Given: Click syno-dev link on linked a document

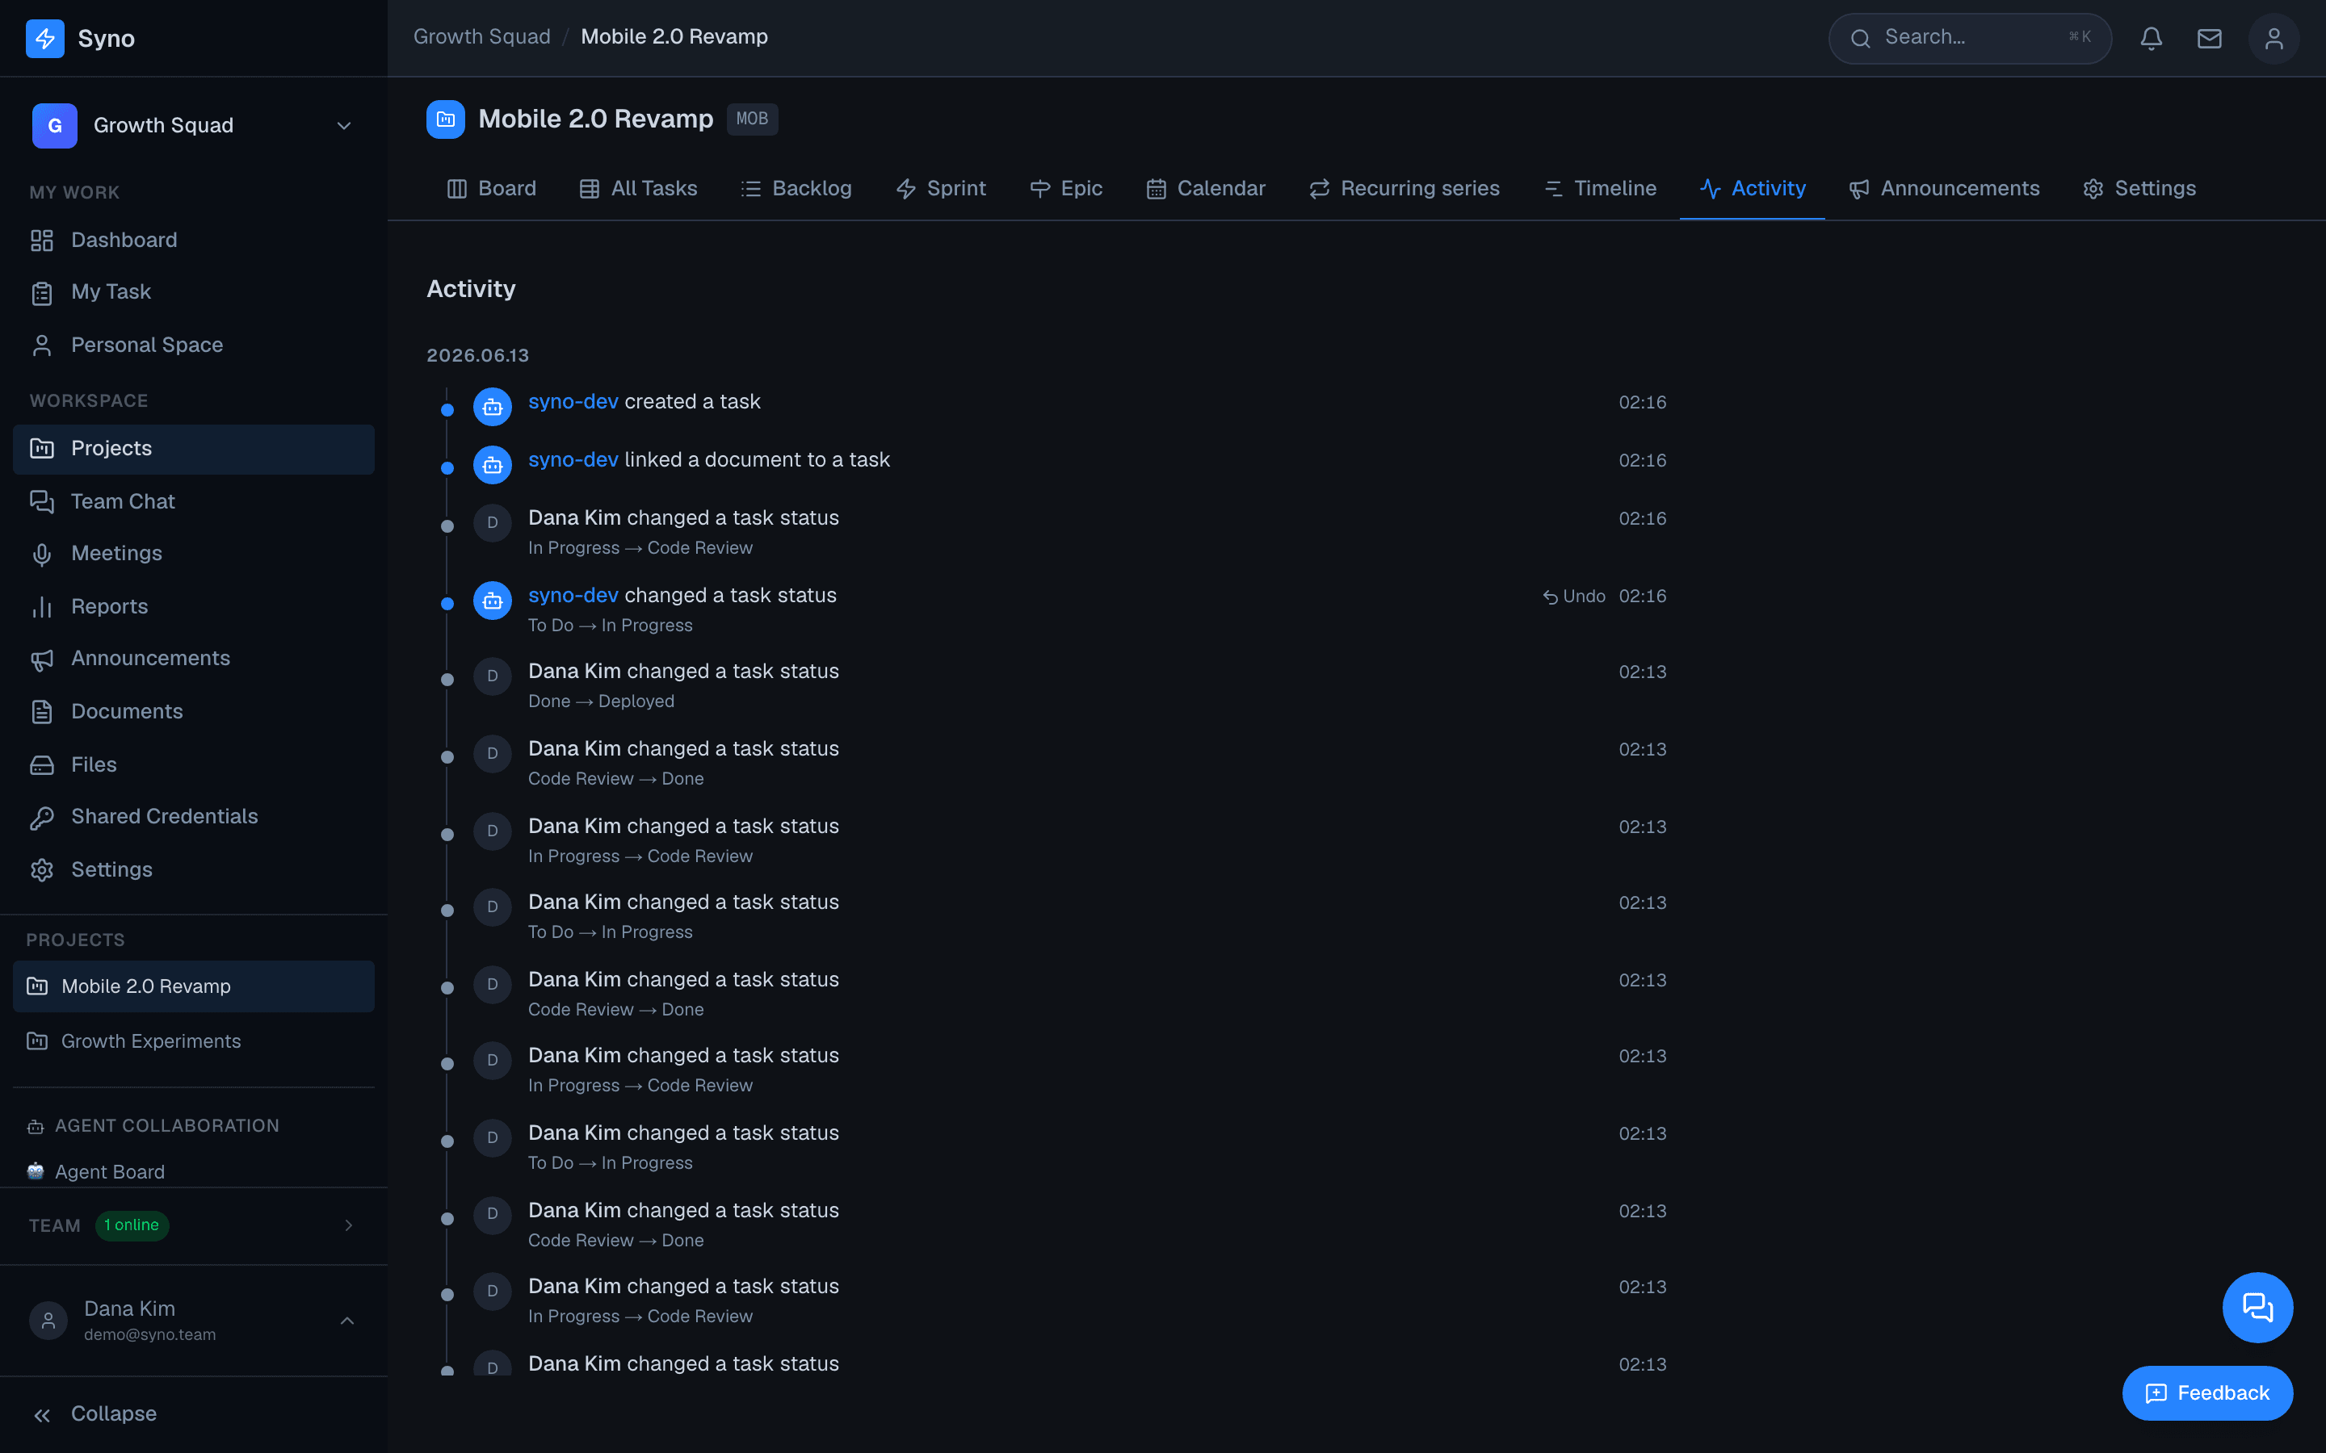Looking at the screenshot, I should [x=573, y=460].
